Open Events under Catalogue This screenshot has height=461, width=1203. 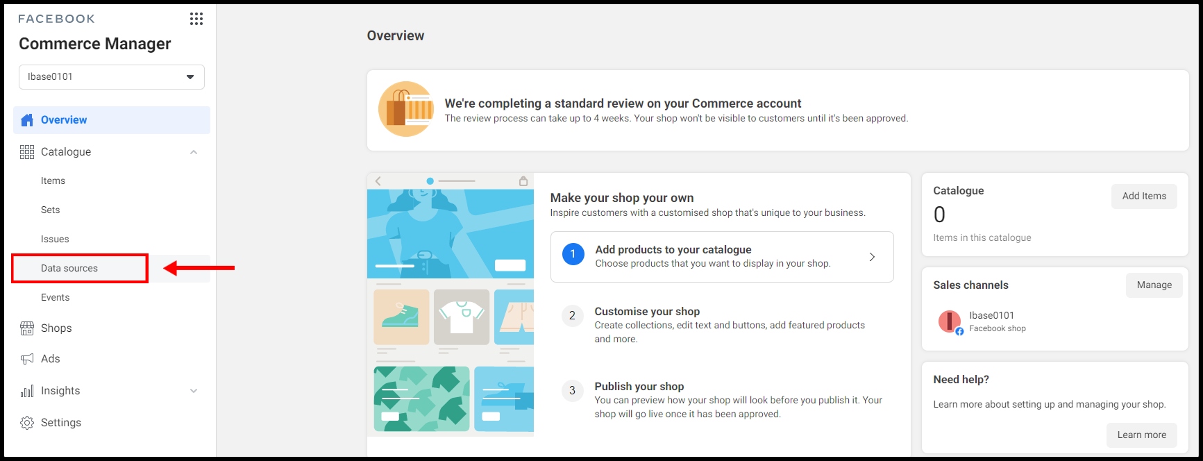coord(55,298)
